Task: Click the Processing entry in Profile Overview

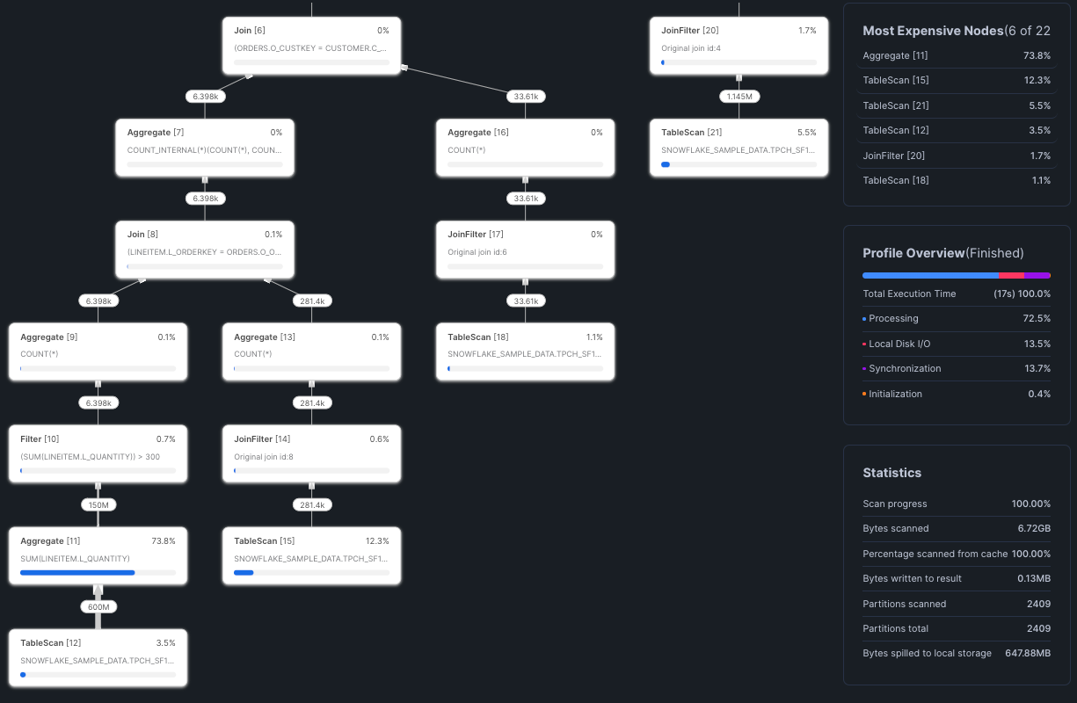Action: (x=957, y=319)
